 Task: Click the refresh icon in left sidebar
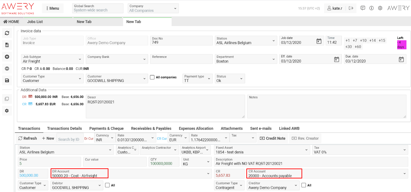(x=7, y=33)
